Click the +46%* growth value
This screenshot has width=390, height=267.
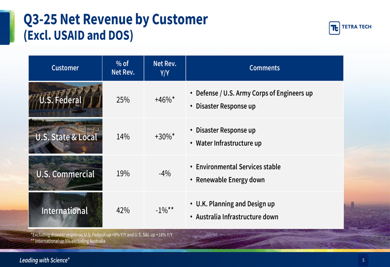coord(165,100)
